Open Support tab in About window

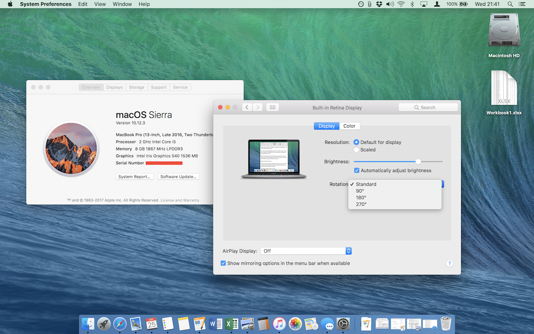click(x=159, y=87)
